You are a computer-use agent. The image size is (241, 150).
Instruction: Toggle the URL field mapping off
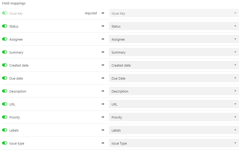[x=5, y=104]
